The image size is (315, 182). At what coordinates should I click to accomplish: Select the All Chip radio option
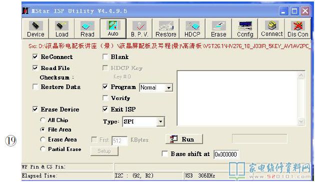coord(42,120)
